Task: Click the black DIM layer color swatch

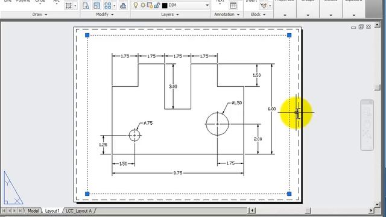Action: pyautogui.click(x=165, y=5)
